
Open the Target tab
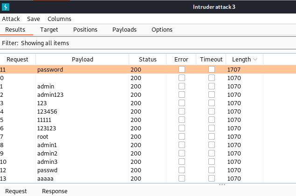49,30
